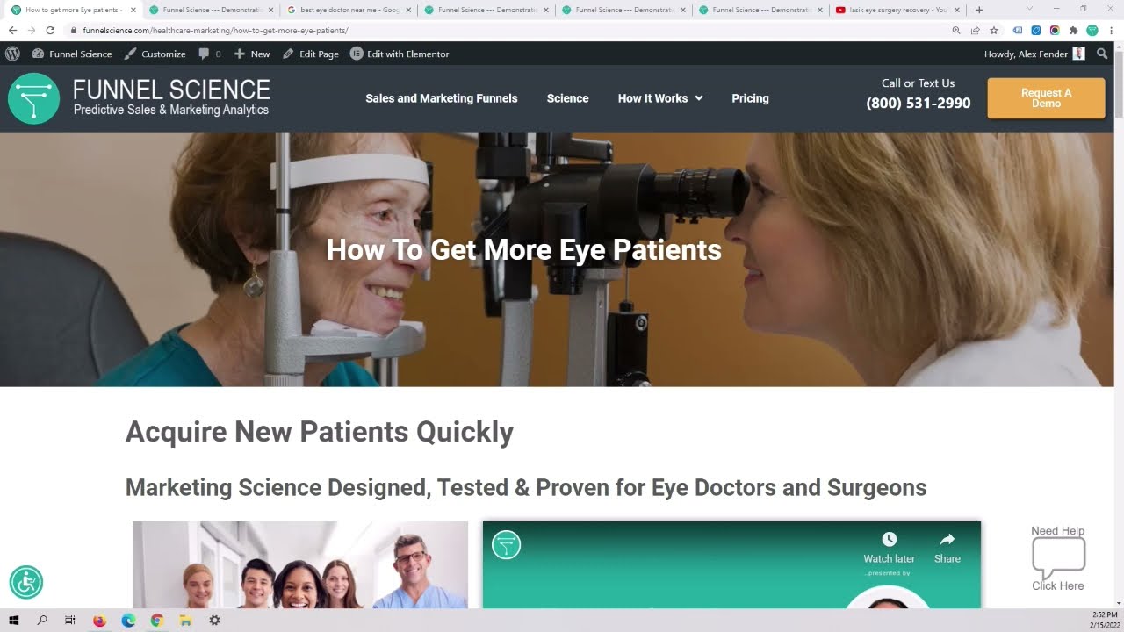1124x632 pixels.
Task: Click the Chrome icon on taskbar
Action: [157, 620]
